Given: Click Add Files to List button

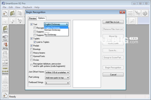Looking at the screenshot, I should pyautogui.click(x=113, y=22).
